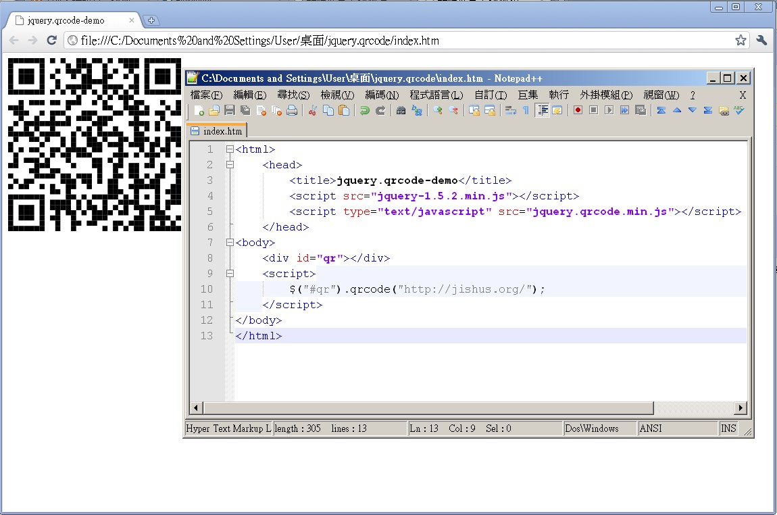Create a new file in Notepad++ toolbar

199,111
